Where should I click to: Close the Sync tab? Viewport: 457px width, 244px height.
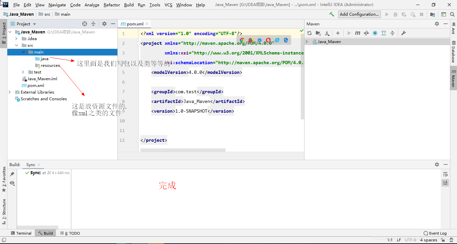[x=39, y=165]
